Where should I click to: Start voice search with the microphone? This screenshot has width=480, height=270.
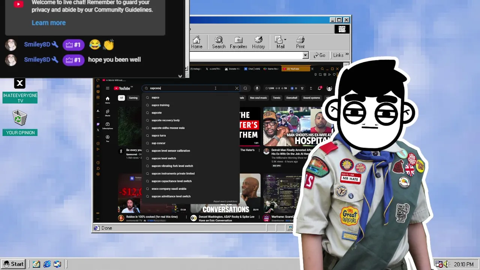[x=257, y=88]
